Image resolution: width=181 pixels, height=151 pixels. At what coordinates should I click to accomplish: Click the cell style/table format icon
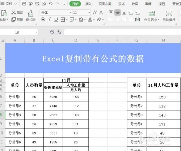72,20
